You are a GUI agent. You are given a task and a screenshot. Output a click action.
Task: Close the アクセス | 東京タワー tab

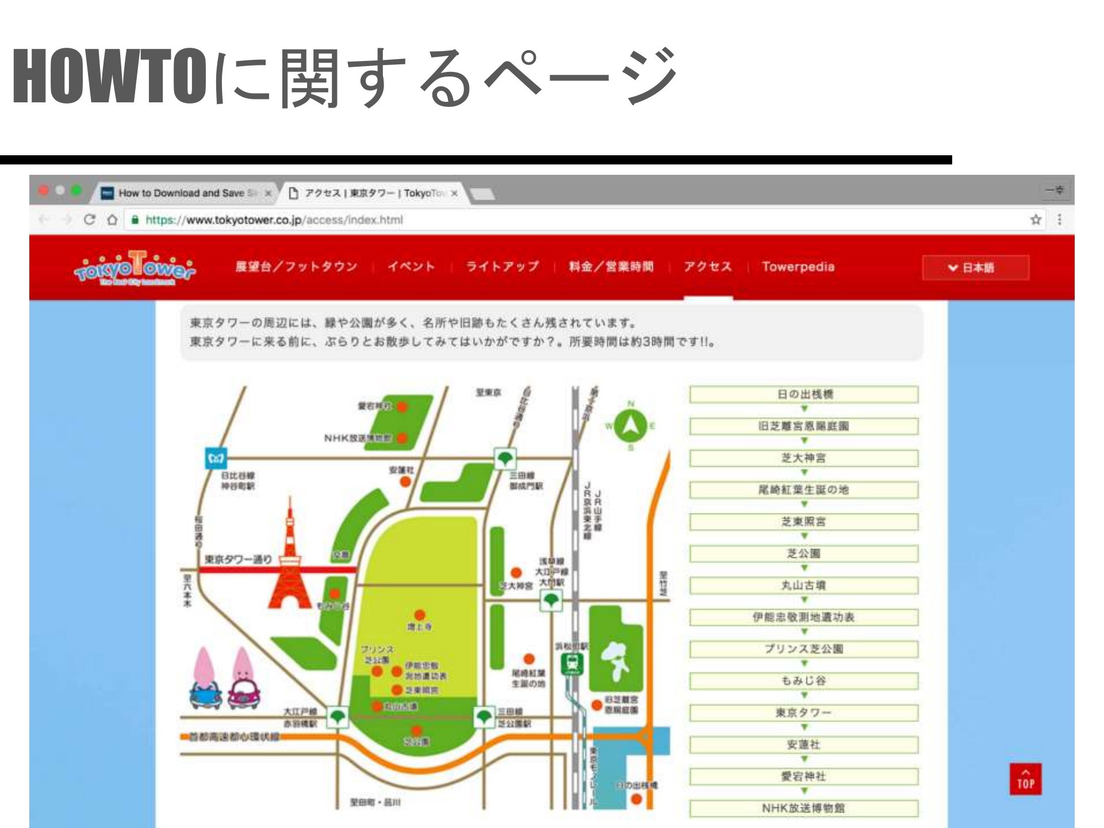pyautogui.click(x=454, y=193)
